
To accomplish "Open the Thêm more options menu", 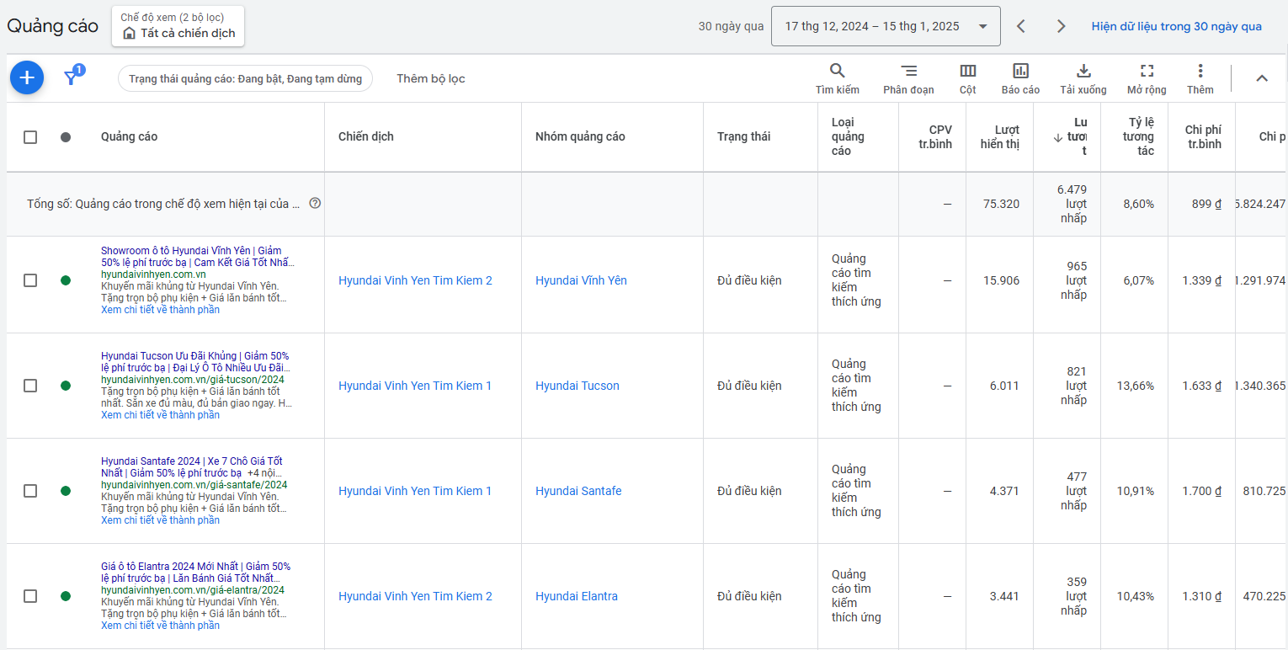I will 1200,78.
